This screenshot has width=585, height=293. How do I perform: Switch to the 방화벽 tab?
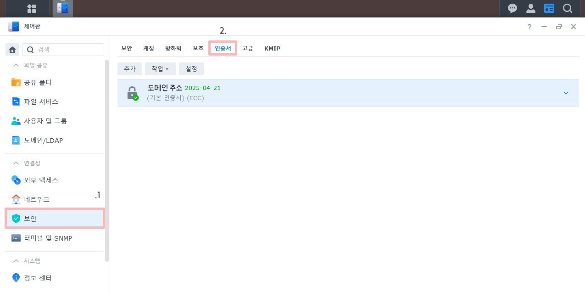tap(173, 48)
